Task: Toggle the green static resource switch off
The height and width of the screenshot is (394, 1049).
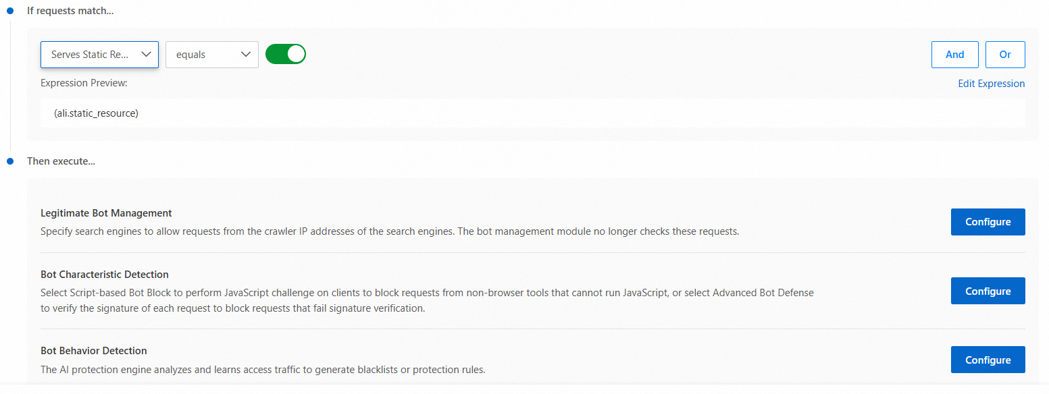Action: (x=286, y=54)
